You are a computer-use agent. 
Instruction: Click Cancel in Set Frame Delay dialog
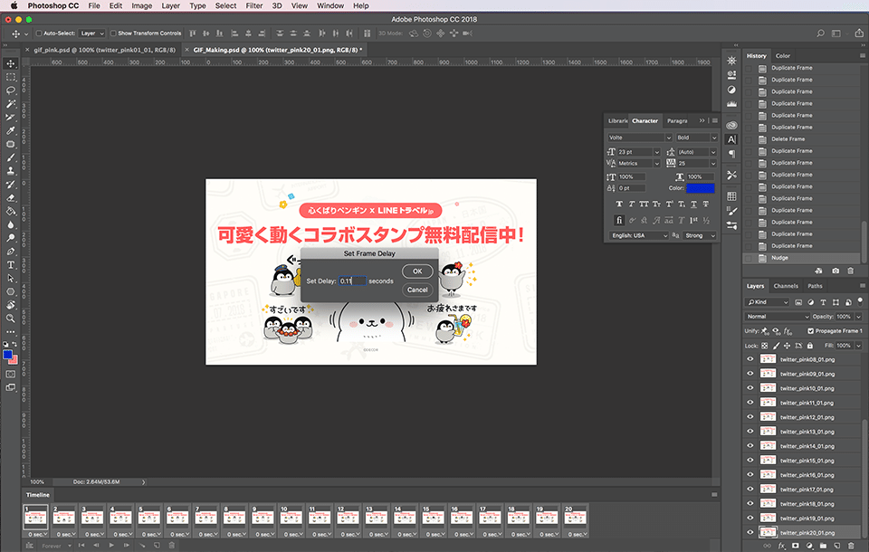click(417, 290)
